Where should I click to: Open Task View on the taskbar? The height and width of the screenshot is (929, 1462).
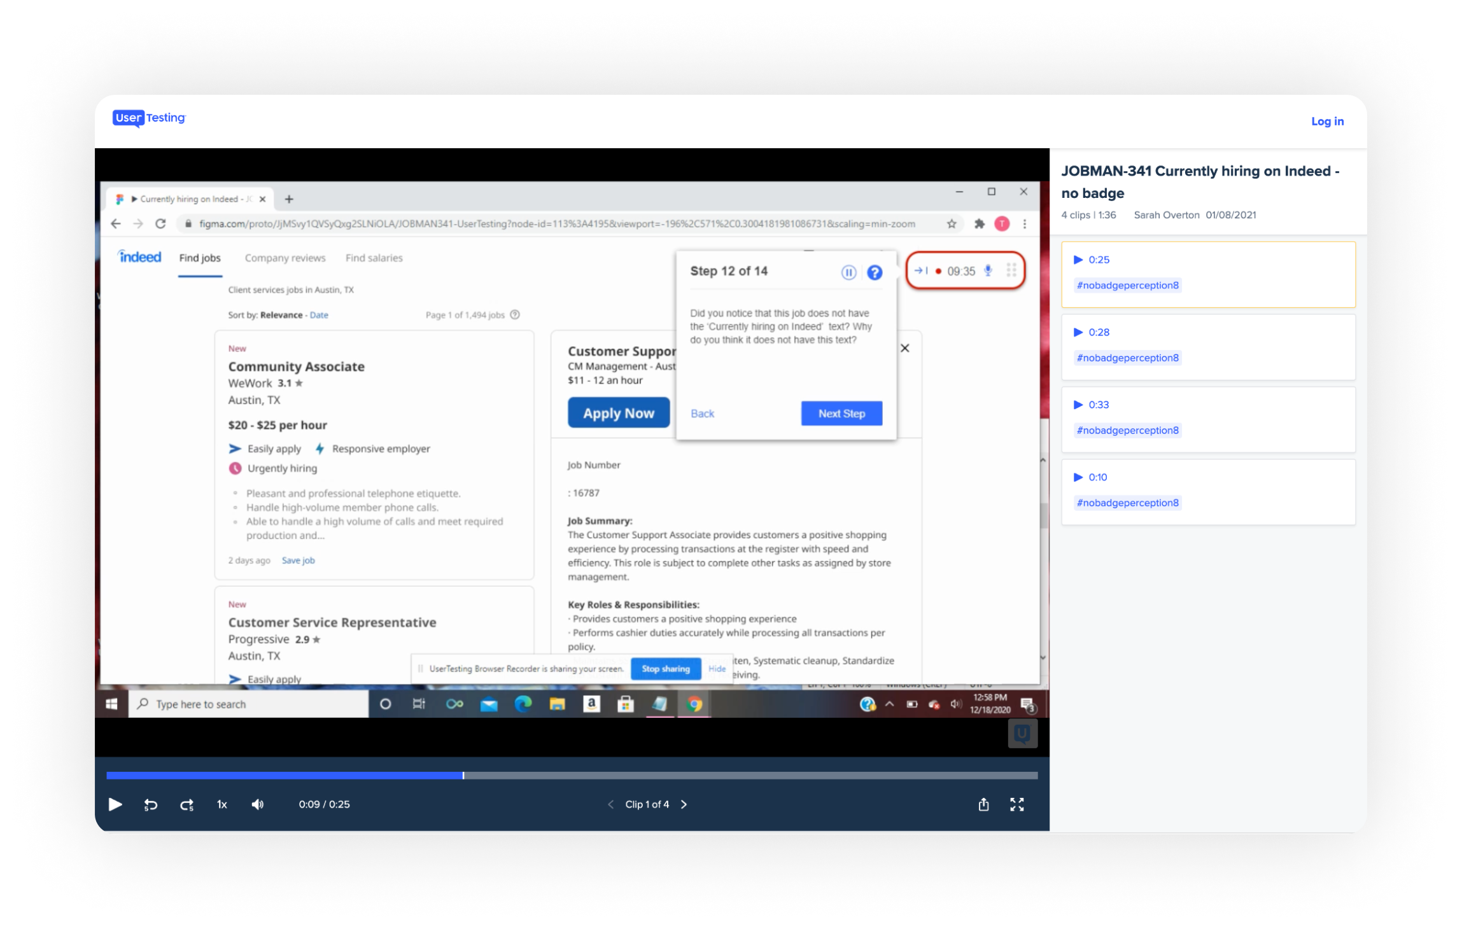tap(419, 704)
